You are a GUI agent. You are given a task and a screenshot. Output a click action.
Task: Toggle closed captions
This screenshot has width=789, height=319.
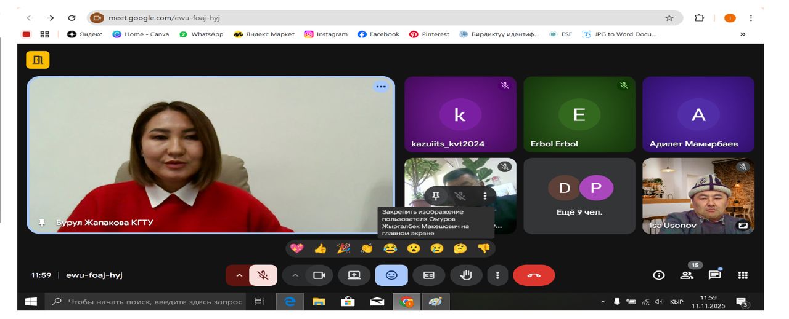point(428,275)
